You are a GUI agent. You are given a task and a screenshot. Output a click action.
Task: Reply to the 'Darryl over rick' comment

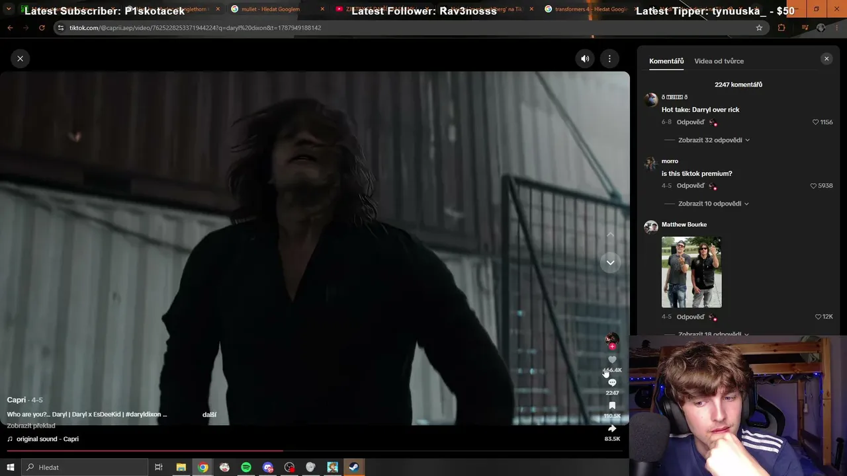pyautogui.click(x=690, y=122)
